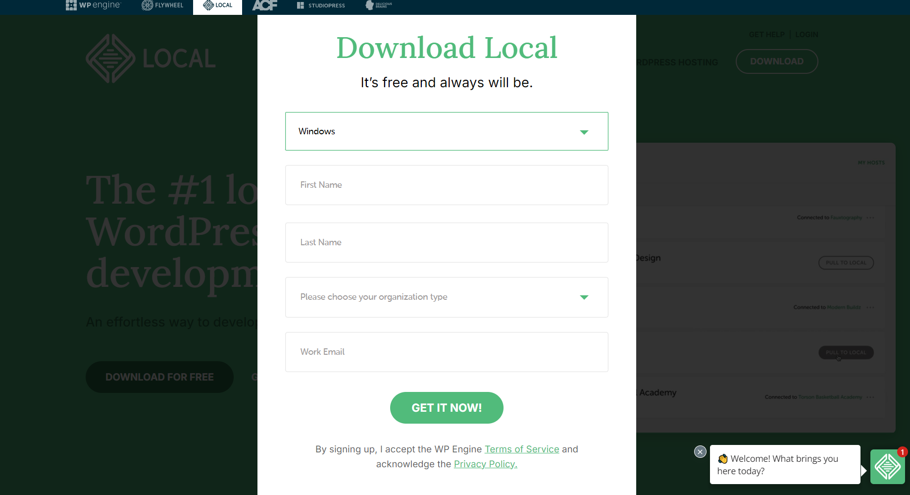Click the Torson Basketball Academy link
910x495 pixels.
point(830,397)
